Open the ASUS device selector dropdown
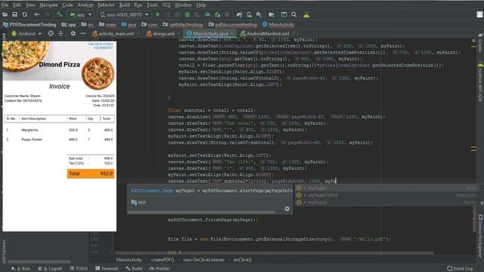484x272 pixels. 124,14
